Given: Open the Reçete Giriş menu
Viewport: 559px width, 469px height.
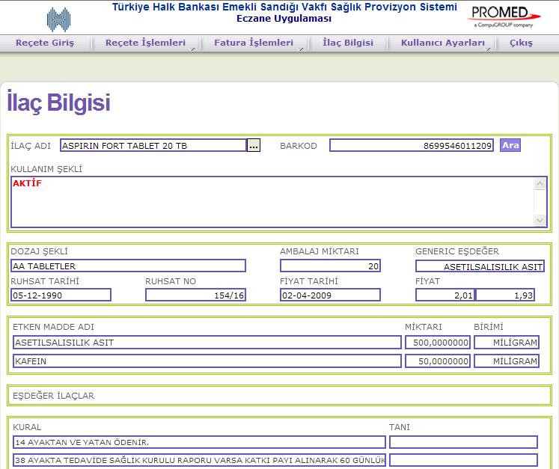Looking at the screenshot, I should coord(45,43).
